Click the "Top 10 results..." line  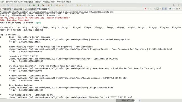coord(10,35)
